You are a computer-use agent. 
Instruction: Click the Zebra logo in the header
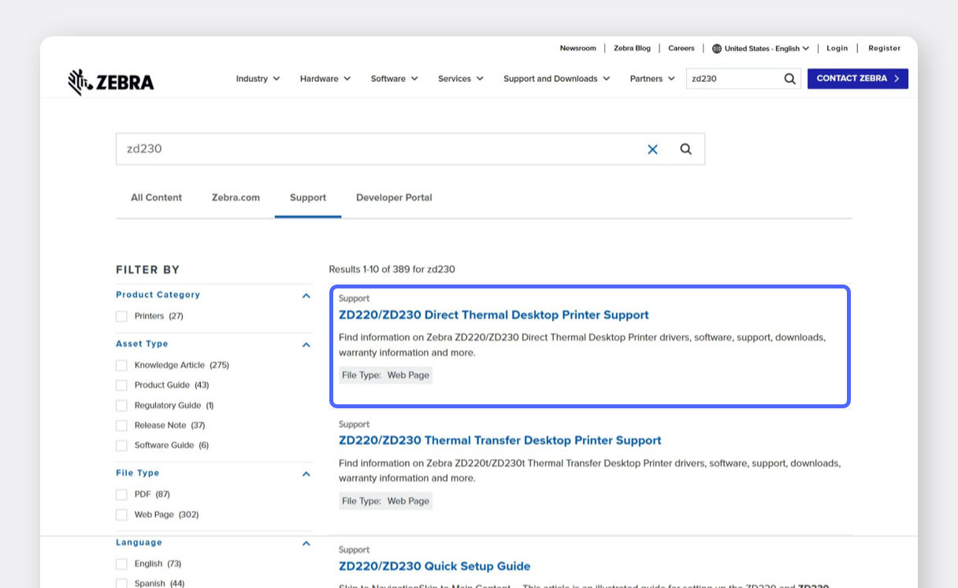coord(111,82)
